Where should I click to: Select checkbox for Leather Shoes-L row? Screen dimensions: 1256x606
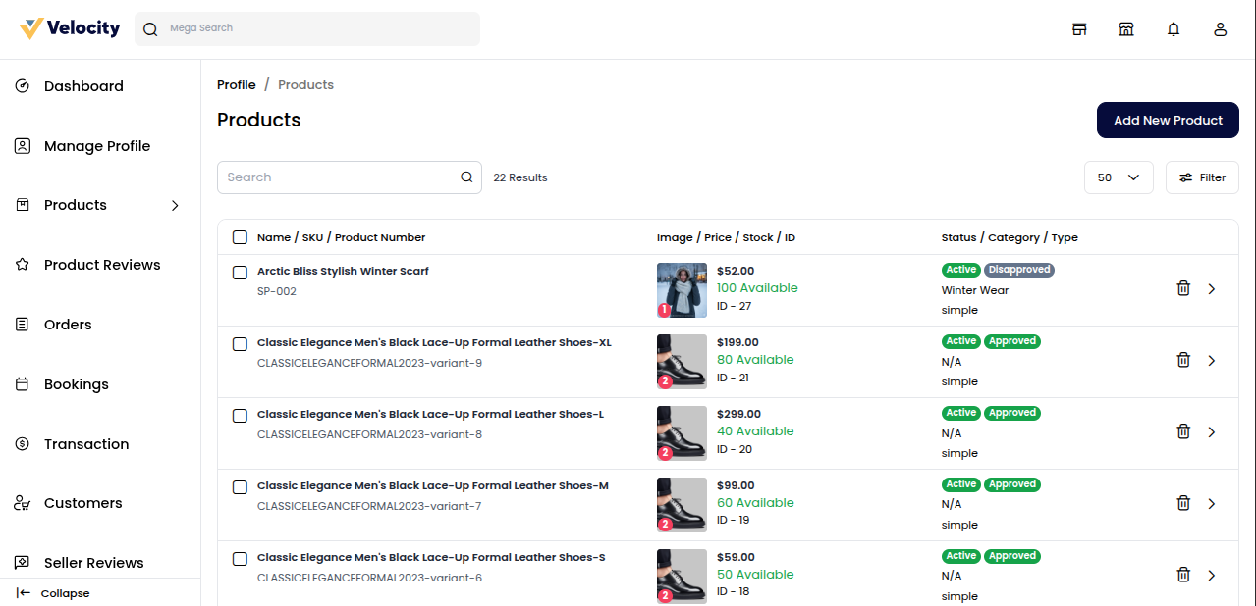coord(240,415)
